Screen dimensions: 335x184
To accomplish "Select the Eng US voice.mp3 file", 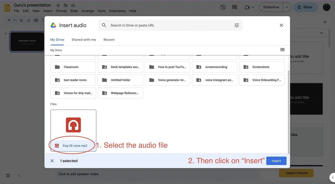I will click(x=73, y=130).
